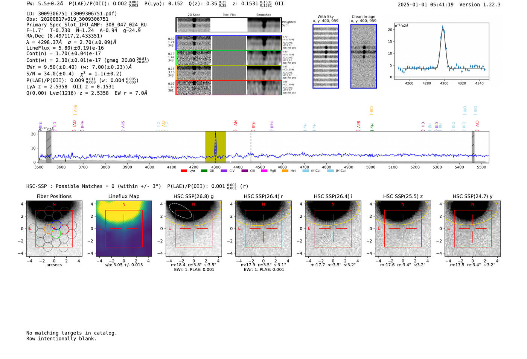Open the HSC SSP(26.4) r cutout
Screen dimensions: 527x359
263,229
